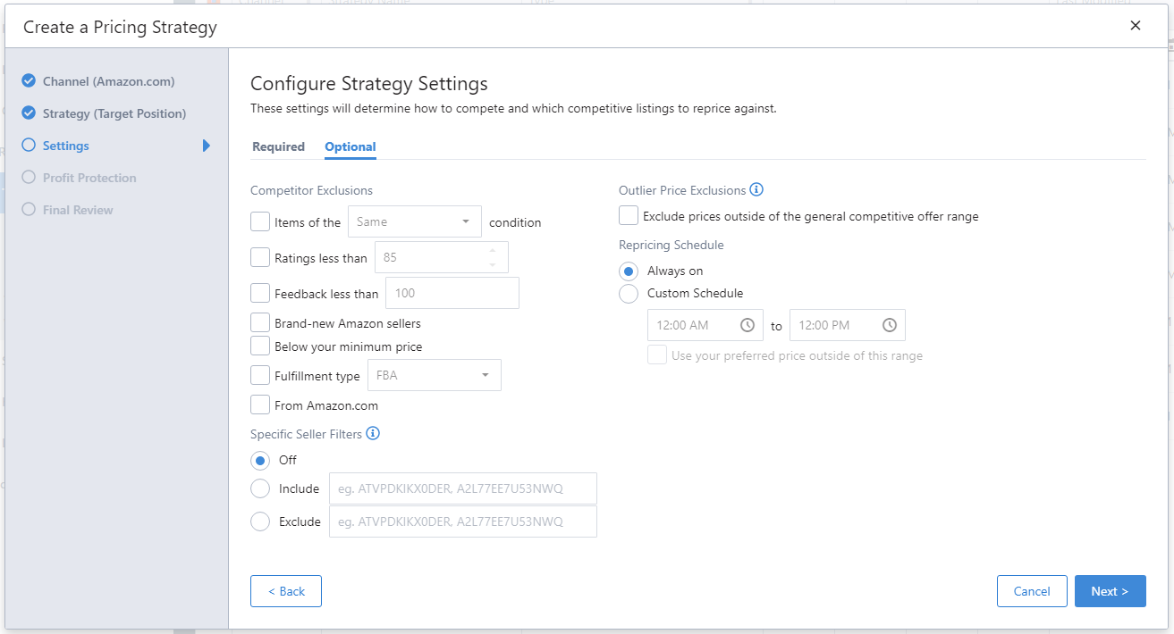Expand the FBA fulfillment type dropdown
Viewport: 1174px width, 634px height.
point(434,376)
